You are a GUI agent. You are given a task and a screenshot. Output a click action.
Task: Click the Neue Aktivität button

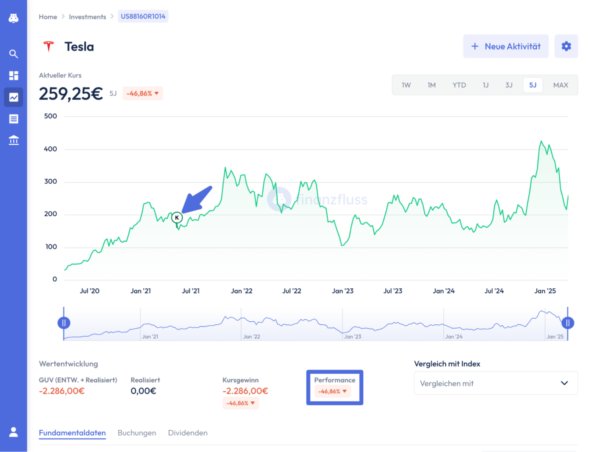coord(506,46)
